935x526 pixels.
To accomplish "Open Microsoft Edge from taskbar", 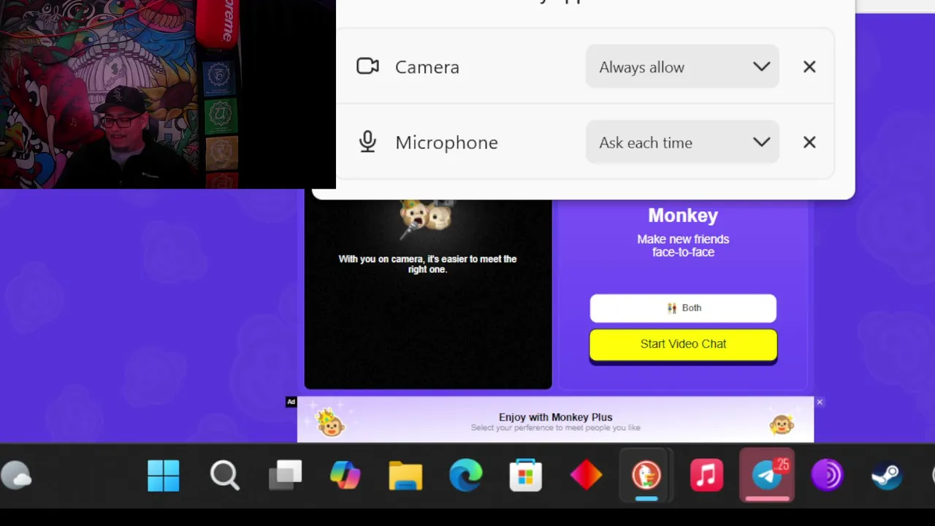I will click(465, 476).
